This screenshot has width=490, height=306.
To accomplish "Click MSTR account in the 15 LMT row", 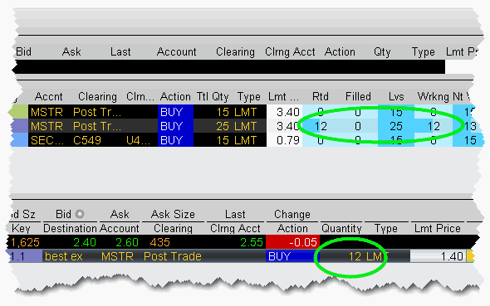I will coord(47,112).
